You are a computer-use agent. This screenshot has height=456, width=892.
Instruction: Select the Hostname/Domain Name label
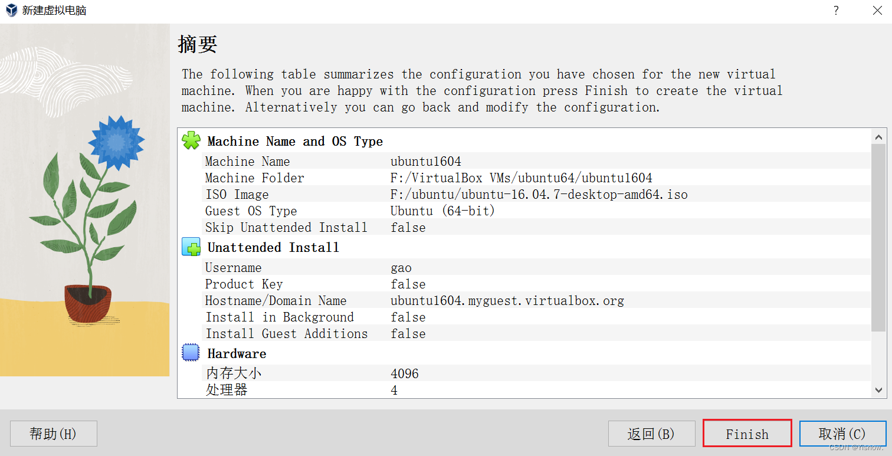(276, 301)
